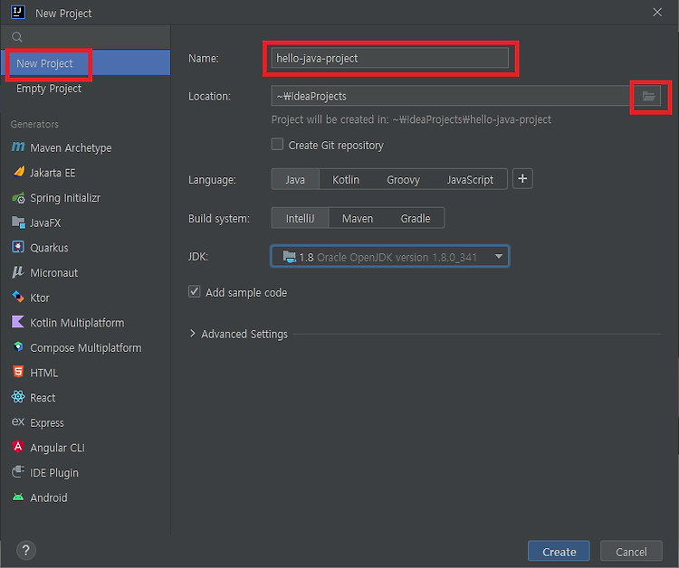Select New Project in the sidebar

pos(85,63)
